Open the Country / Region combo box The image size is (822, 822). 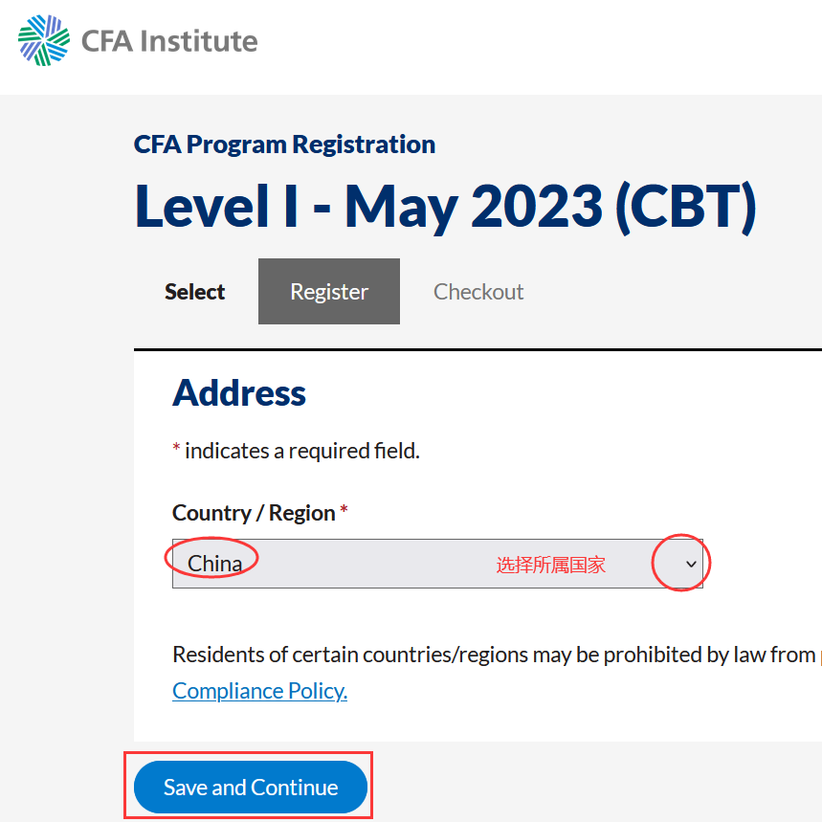[x=437, y=564]
